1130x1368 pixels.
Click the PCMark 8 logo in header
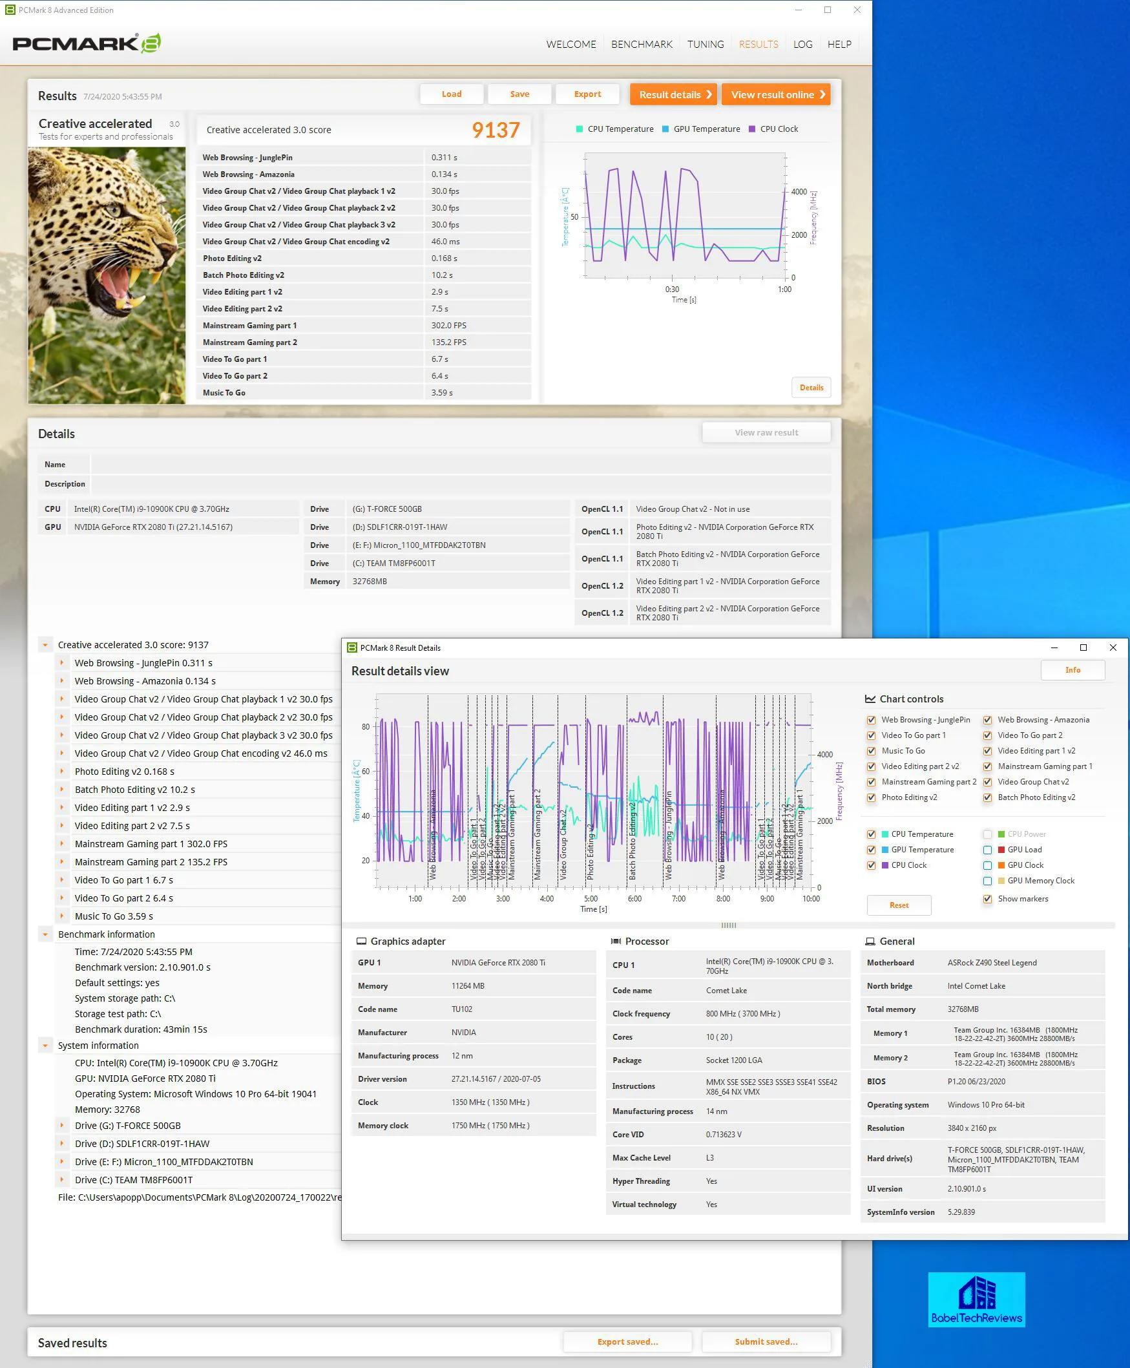[x=87, y=44]
